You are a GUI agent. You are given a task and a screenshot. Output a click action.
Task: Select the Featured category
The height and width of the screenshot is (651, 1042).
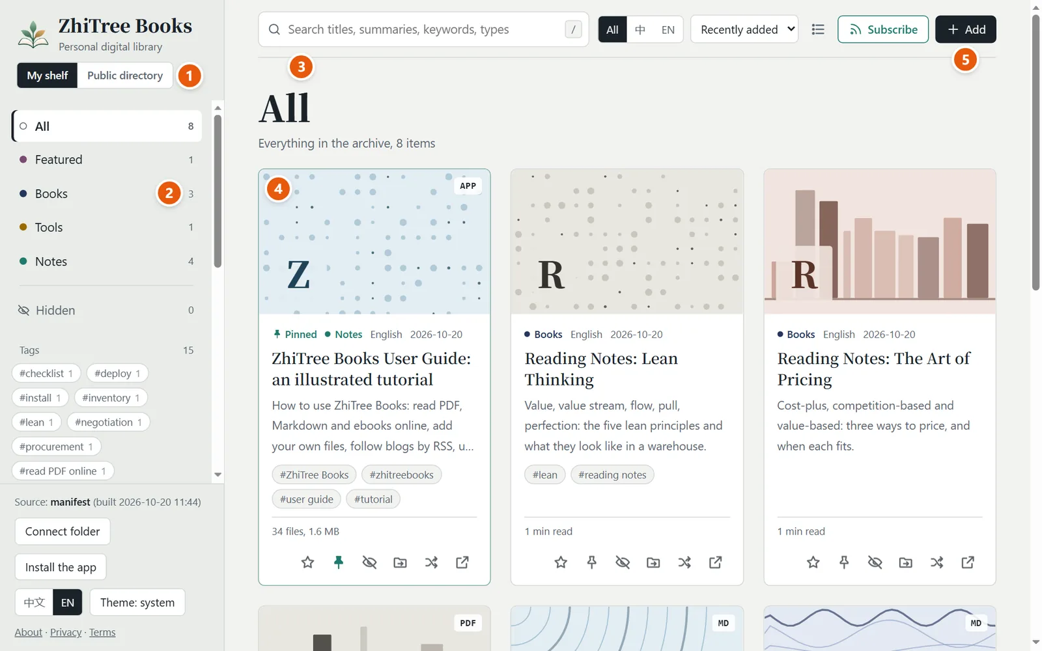[x=107, y=159]
